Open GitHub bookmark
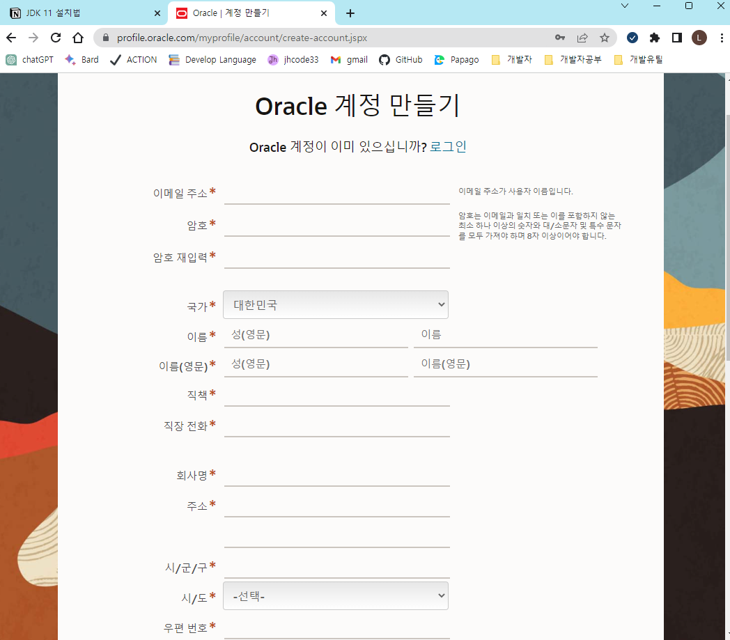The height and width of the screenshot is (640, 730). pyautogui.click(x=401, y=60)
